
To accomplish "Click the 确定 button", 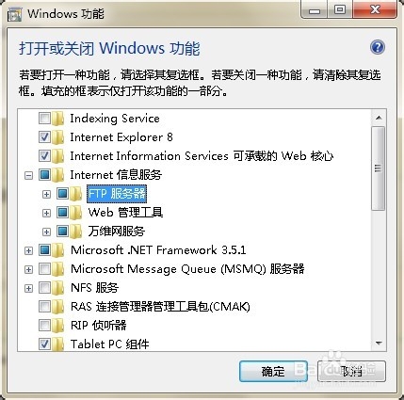I will [273, 372].
